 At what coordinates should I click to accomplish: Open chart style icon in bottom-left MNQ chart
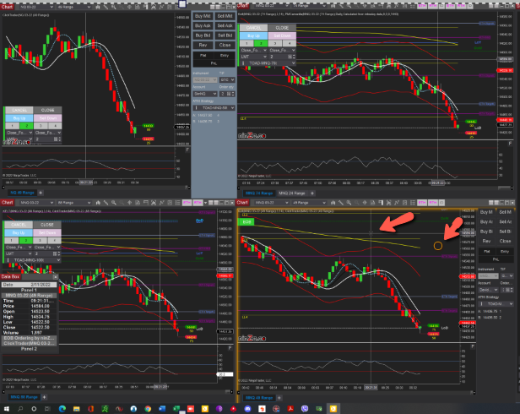tap(98, 203)
